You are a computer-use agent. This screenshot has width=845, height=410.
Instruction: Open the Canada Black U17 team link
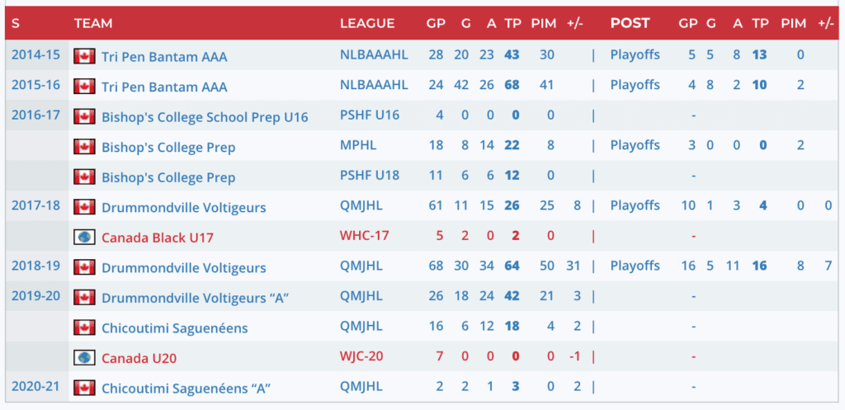pos(157,238)
